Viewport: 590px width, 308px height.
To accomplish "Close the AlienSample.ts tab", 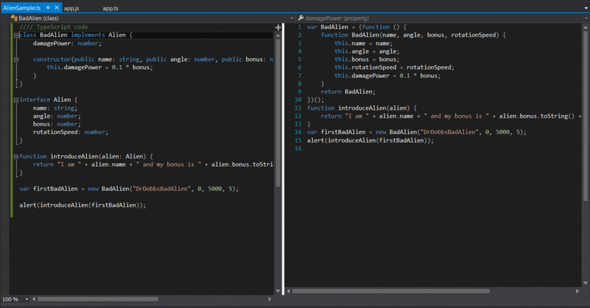I will [x=56, y=8].
